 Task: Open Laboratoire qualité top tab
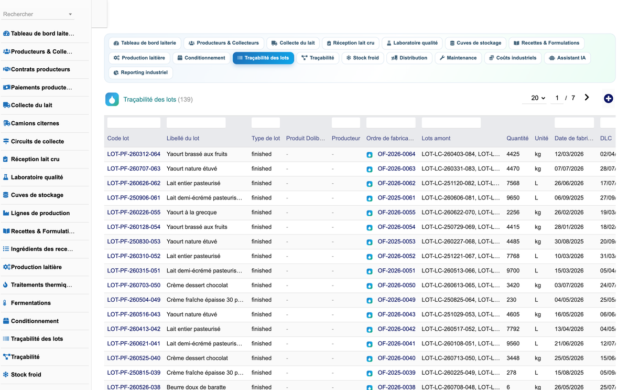tap(412, 43)
